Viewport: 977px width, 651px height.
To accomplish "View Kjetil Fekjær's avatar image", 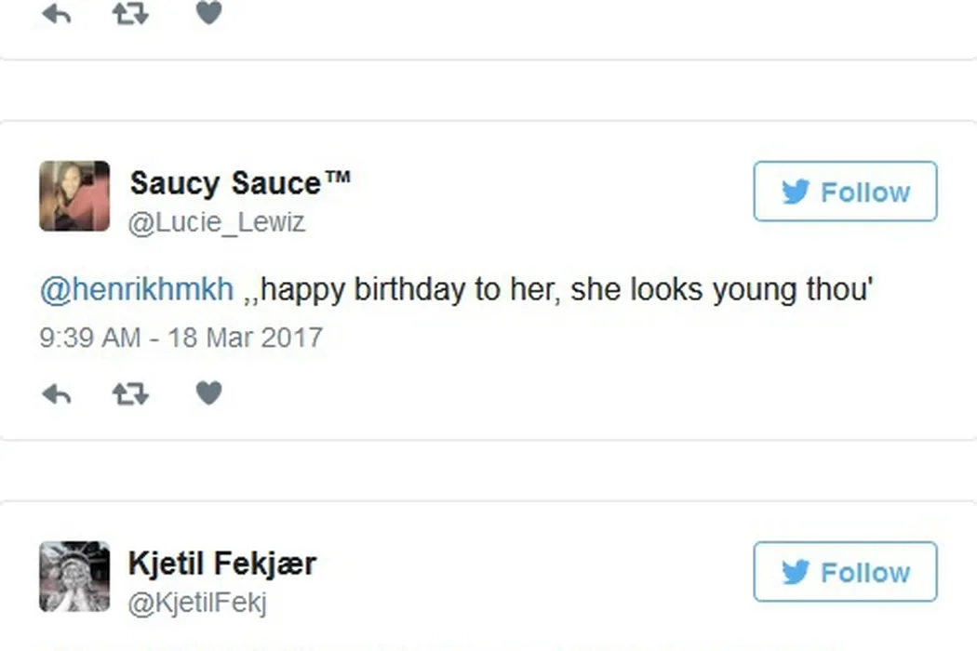I will coord(74,577).
